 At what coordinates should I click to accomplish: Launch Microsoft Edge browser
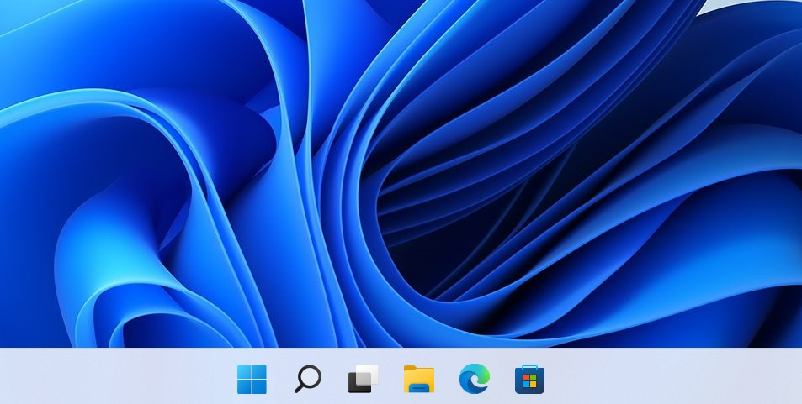click(474, 379)
